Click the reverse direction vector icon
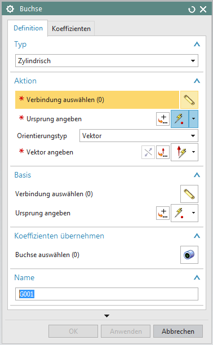Screen dimensions: 213x345 click(148, 152)
